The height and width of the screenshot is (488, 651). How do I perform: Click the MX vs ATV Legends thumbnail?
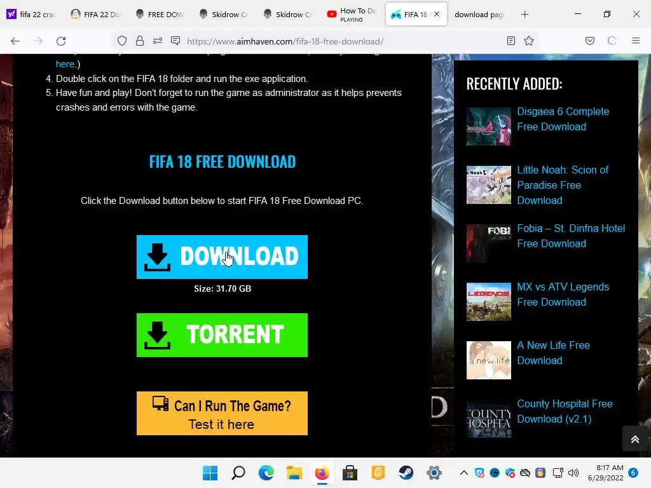click(x=489, y=302)
